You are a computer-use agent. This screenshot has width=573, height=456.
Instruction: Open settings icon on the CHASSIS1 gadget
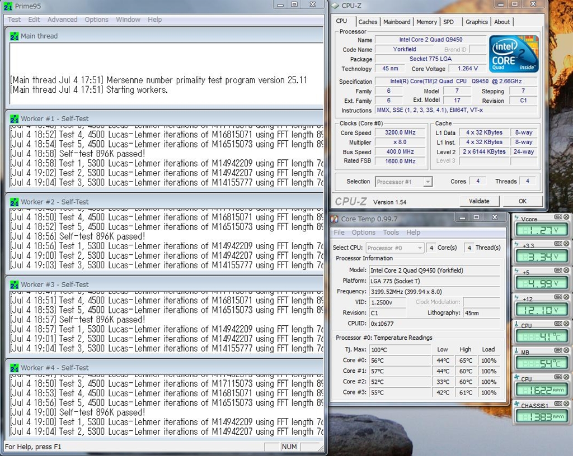pyautogui.click(x=558, y=403)
